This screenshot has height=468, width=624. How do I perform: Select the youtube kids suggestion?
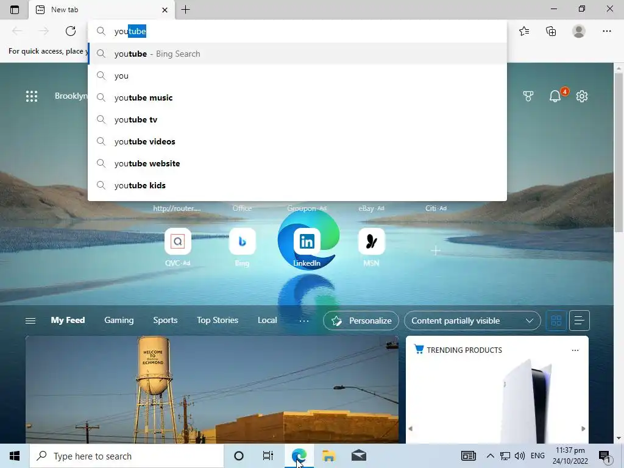(x=297, y=185)
